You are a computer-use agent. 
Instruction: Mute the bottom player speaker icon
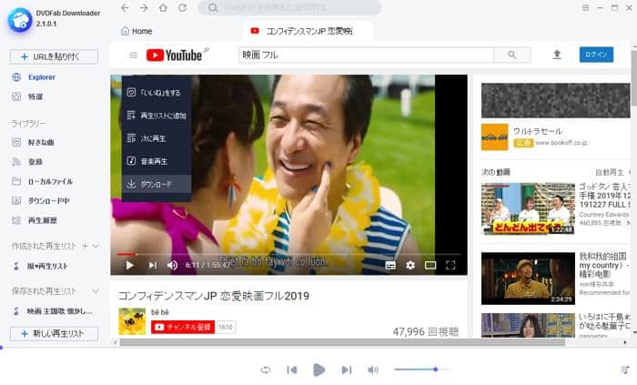(x=372, y=370)
